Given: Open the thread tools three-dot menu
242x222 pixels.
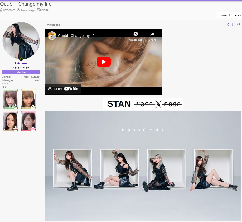Looking at the screenshot, I should [238, 15].
